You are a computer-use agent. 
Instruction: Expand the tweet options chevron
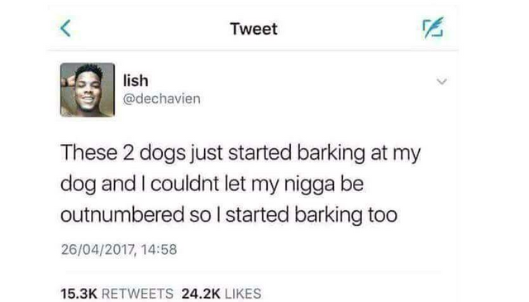tap(441, 81)
